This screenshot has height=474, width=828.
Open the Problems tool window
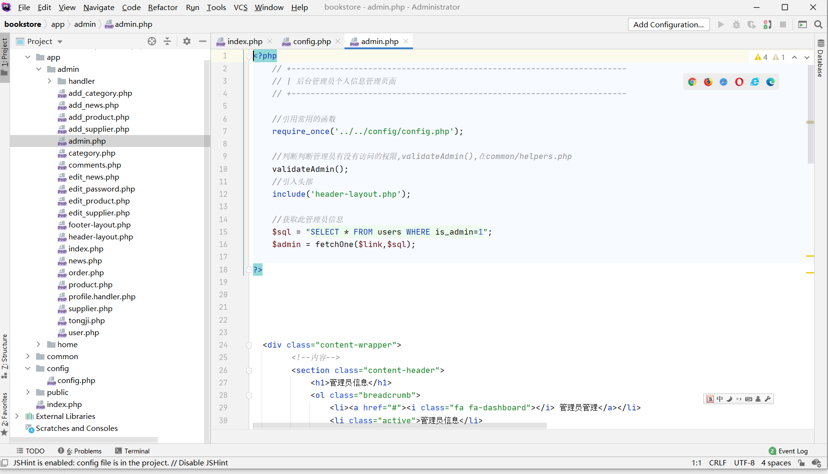tap(80, 451)
